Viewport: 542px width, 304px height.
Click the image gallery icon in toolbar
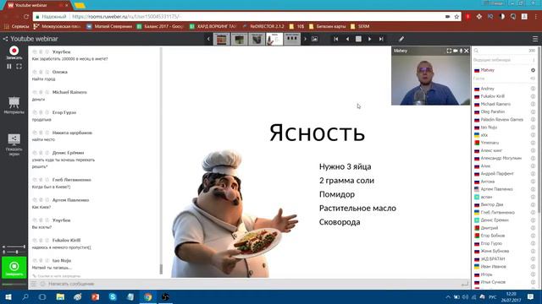point(314,39)
